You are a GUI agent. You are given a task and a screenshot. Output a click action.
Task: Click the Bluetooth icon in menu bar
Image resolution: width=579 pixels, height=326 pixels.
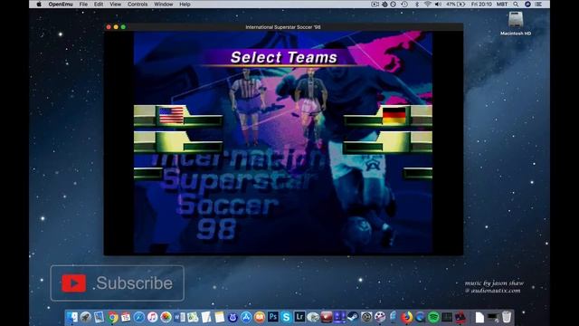[417, 5]
